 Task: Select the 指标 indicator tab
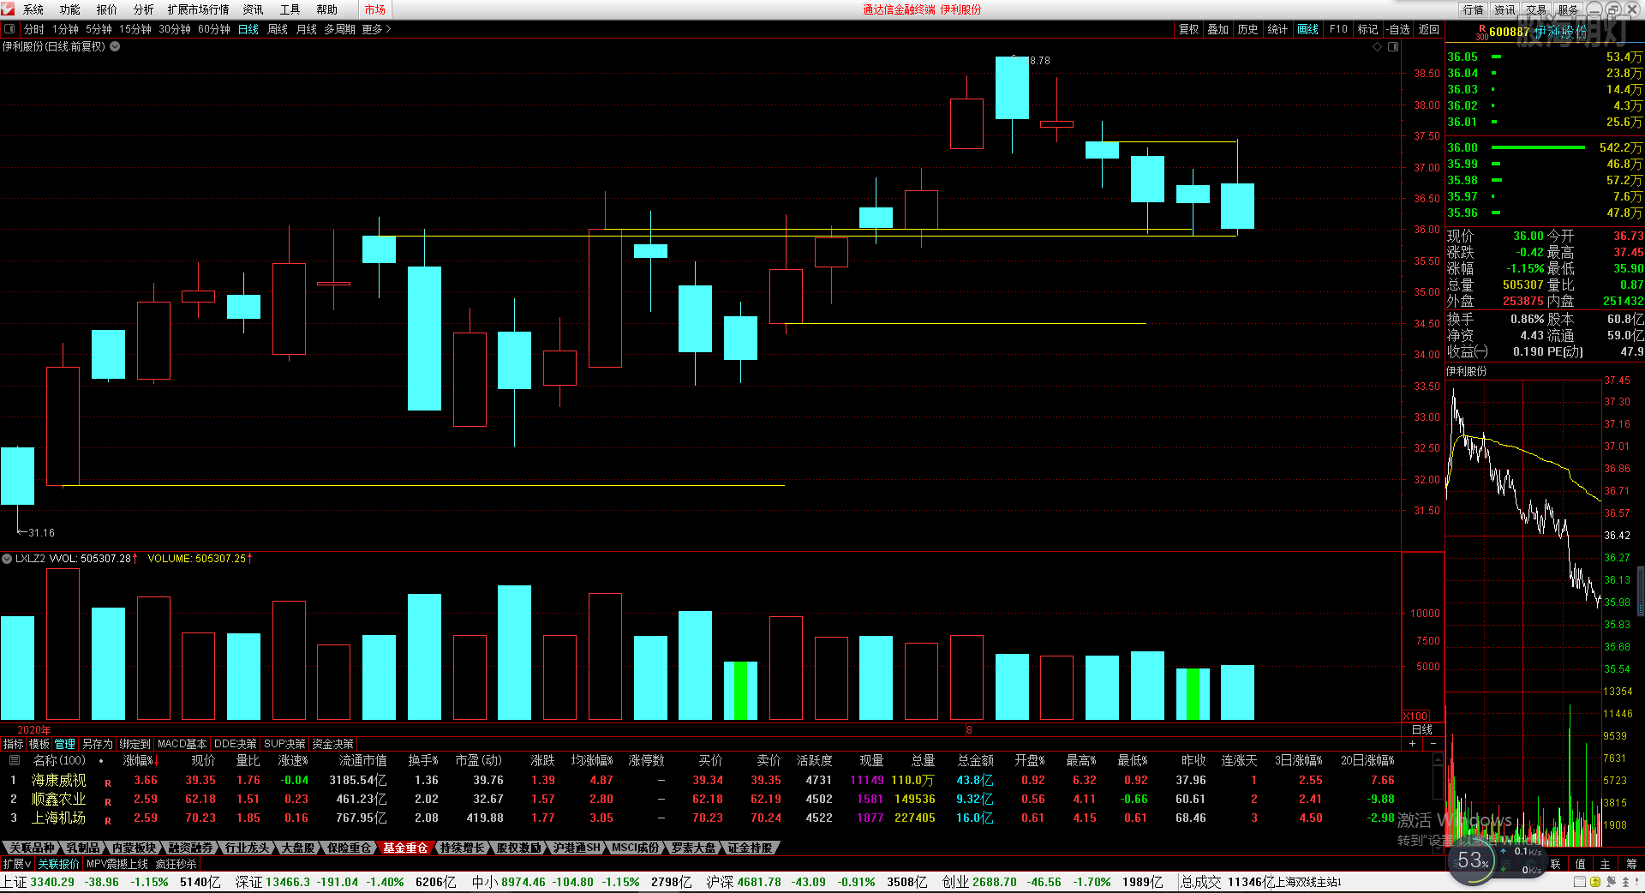click(13, 744)
